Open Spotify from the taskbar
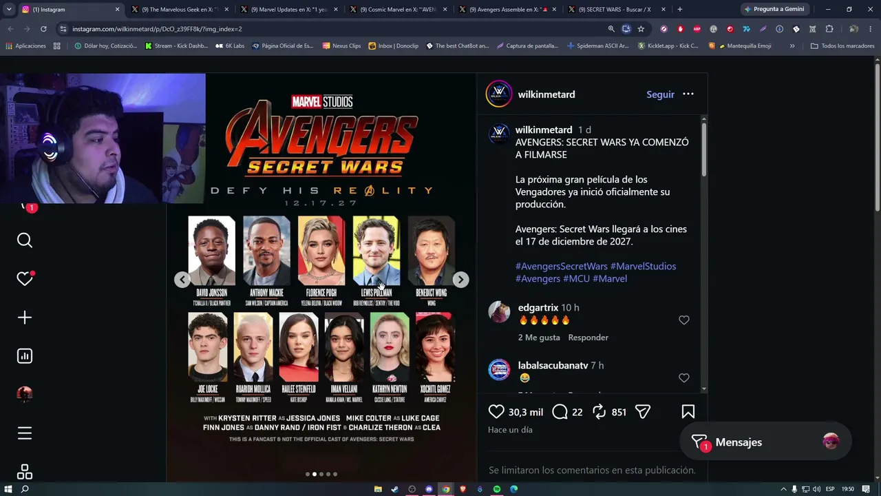Viewport: 881px width, 496px height. click(497, 489)
